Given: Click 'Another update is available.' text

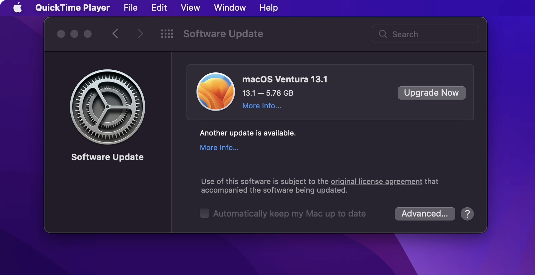Looking at the screenshot, I should [x=248, y=133].
